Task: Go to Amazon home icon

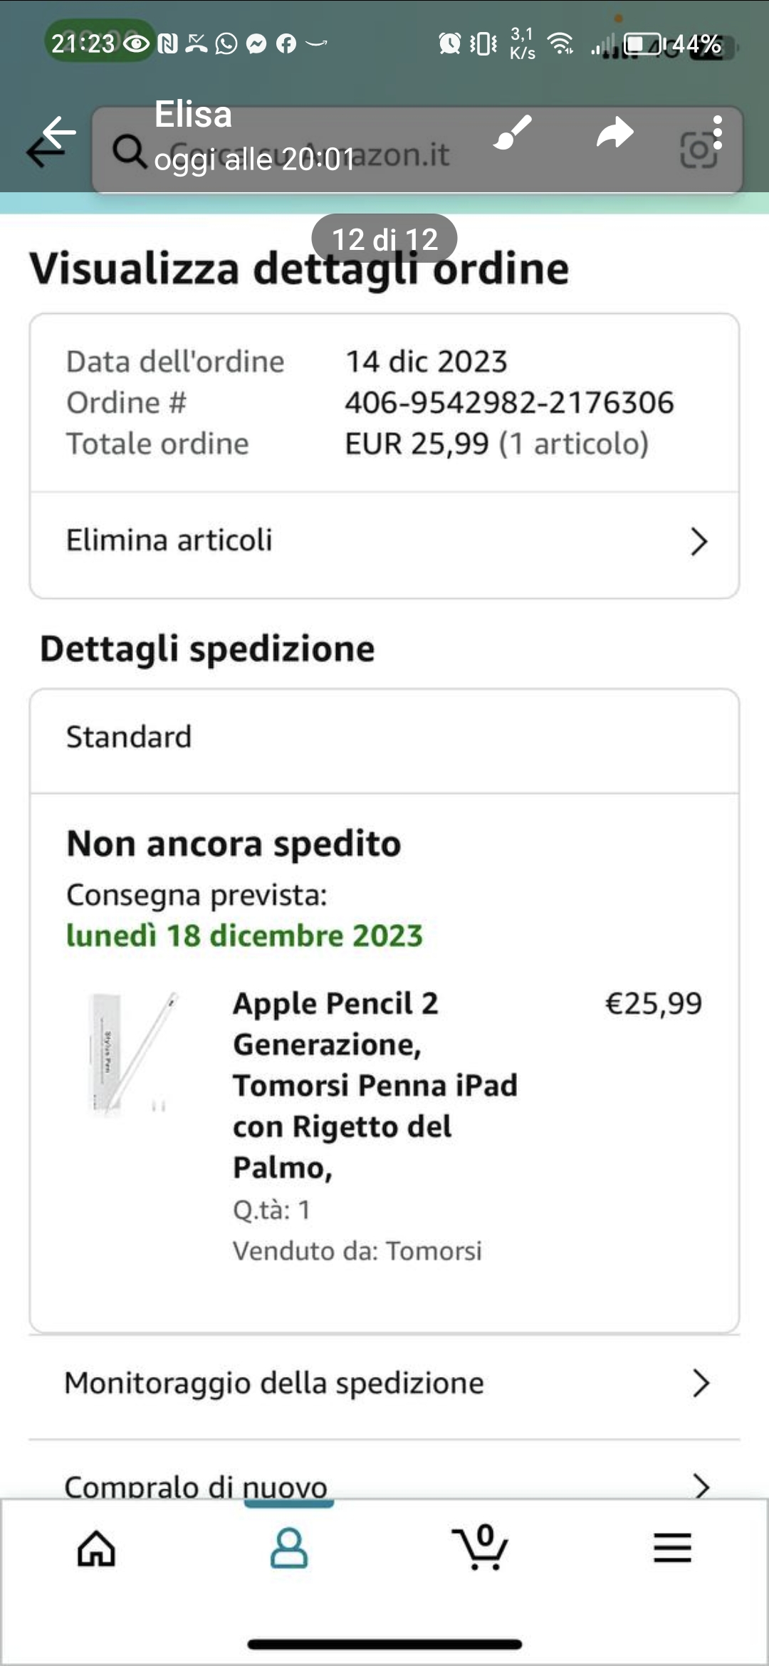Action: tap(96, 1548)
